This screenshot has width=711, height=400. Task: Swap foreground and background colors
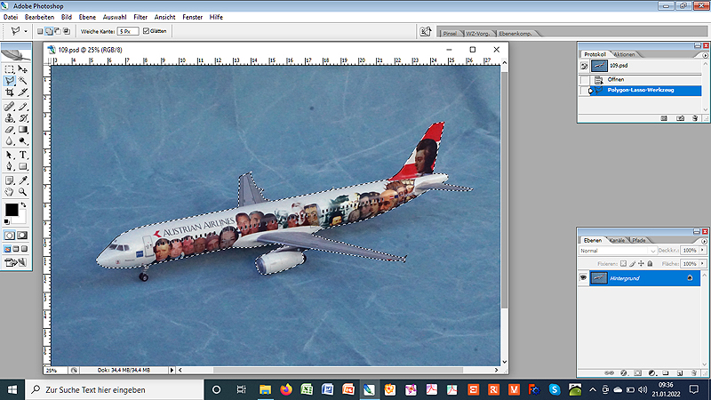pos(24,205)
